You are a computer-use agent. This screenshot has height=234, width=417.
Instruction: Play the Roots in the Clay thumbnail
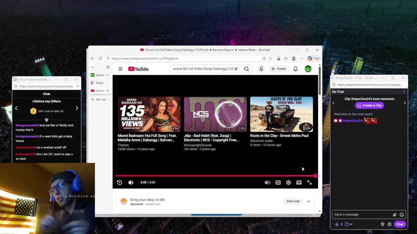(x=281, y=114)
